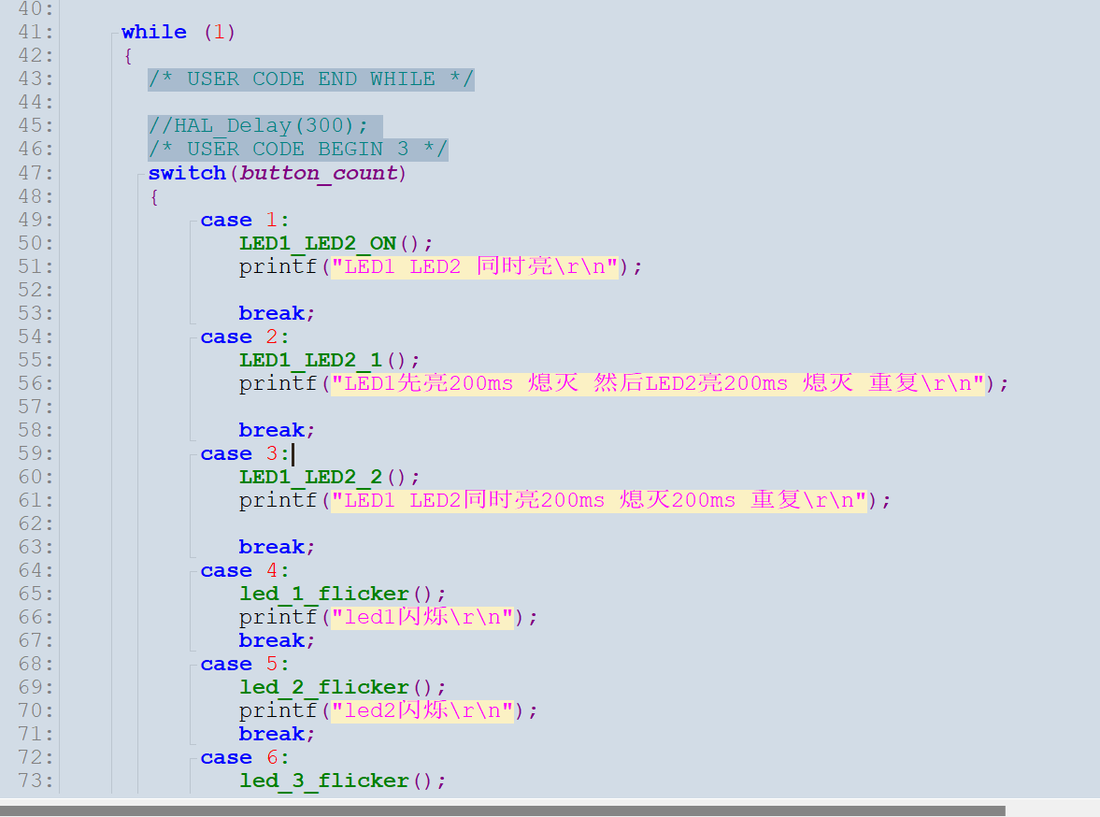Screen dimensions: 1100x817
Task: Click the 'case 6:' label
Action: pos(245,758)
